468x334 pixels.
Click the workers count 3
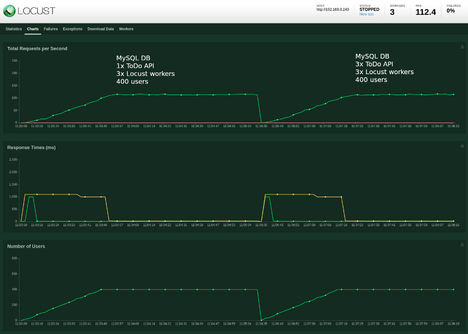coord(392,12)
